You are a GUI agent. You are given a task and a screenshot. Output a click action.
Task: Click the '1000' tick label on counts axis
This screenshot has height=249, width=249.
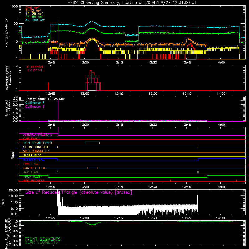click(14, 7)
